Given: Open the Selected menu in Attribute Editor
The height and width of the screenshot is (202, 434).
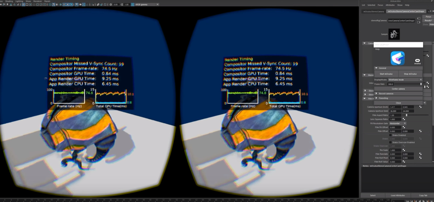Looking at the screenshot, I should coord(371,5).
